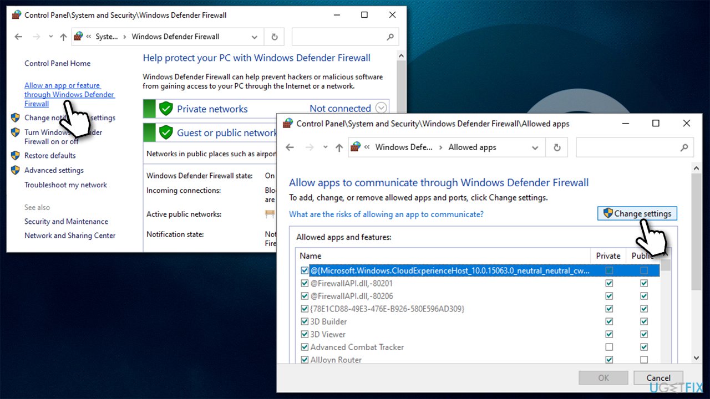
Task: Click shield icon beside Advanced settings
Action: [16, 170]
